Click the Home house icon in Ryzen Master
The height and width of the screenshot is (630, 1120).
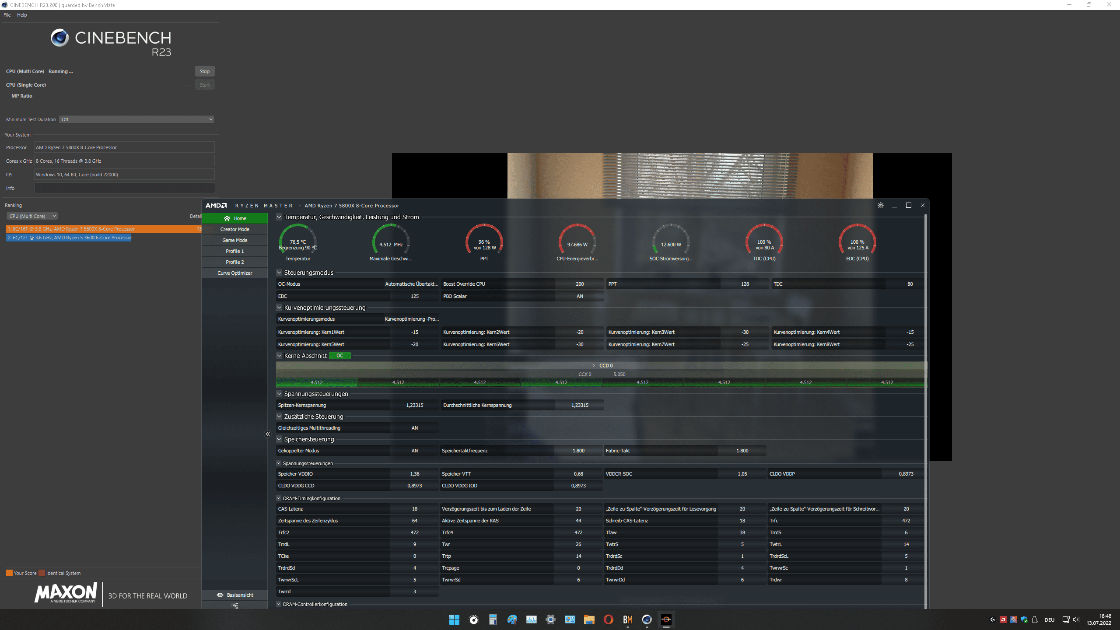click(227, 218)
